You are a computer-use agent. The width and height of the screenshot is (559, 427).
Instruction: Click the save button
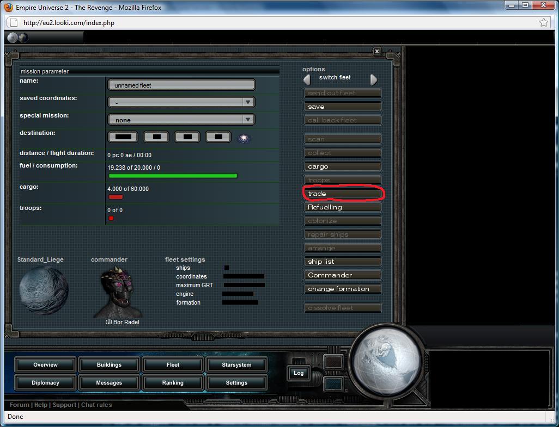[343, 107]
